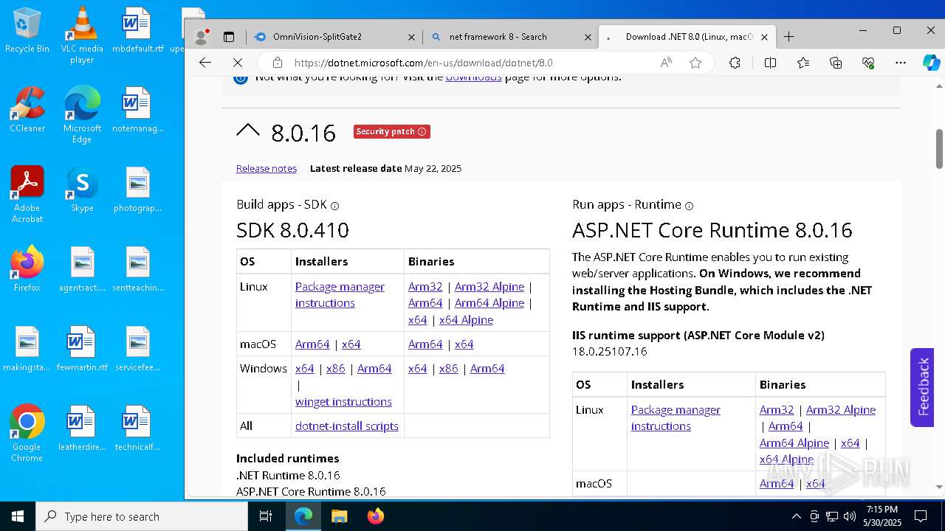Open Task View on taskbar
The height and width of the screenshot is (531, 945).
(x=266, y=516)
